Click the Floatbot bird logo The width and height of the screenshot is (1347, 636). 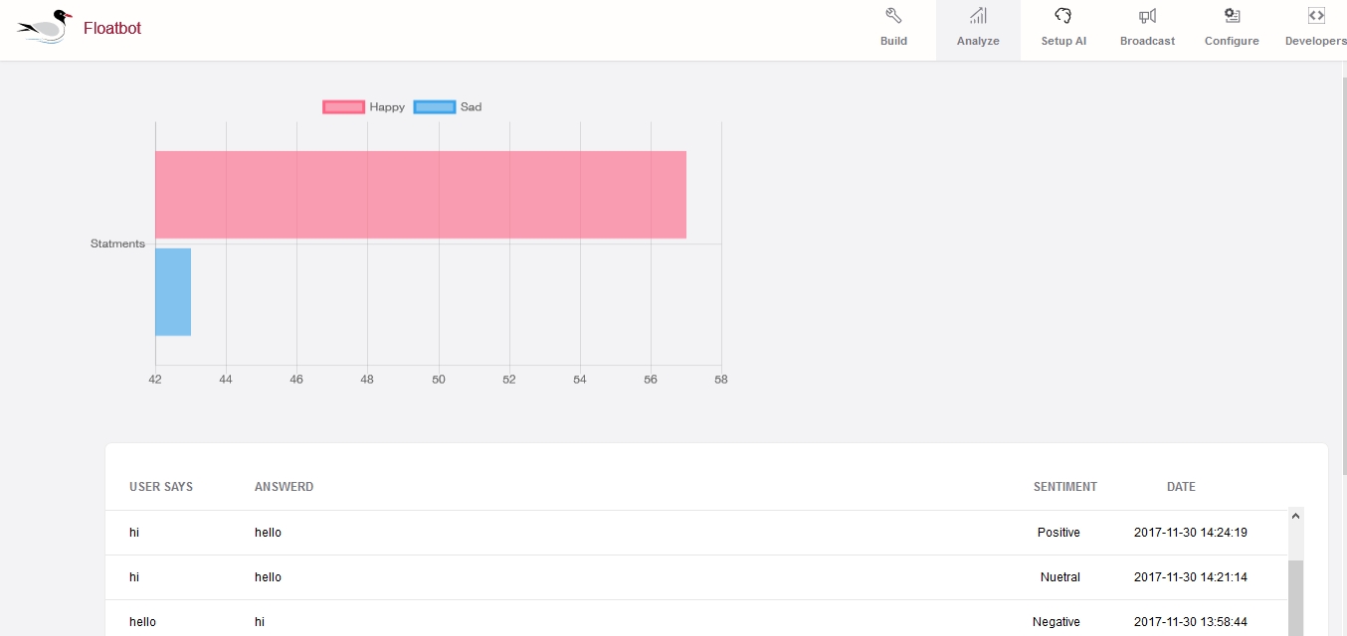42,26
